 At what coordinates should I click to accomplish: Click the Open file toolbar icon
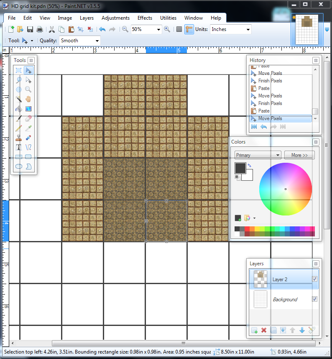20,29
